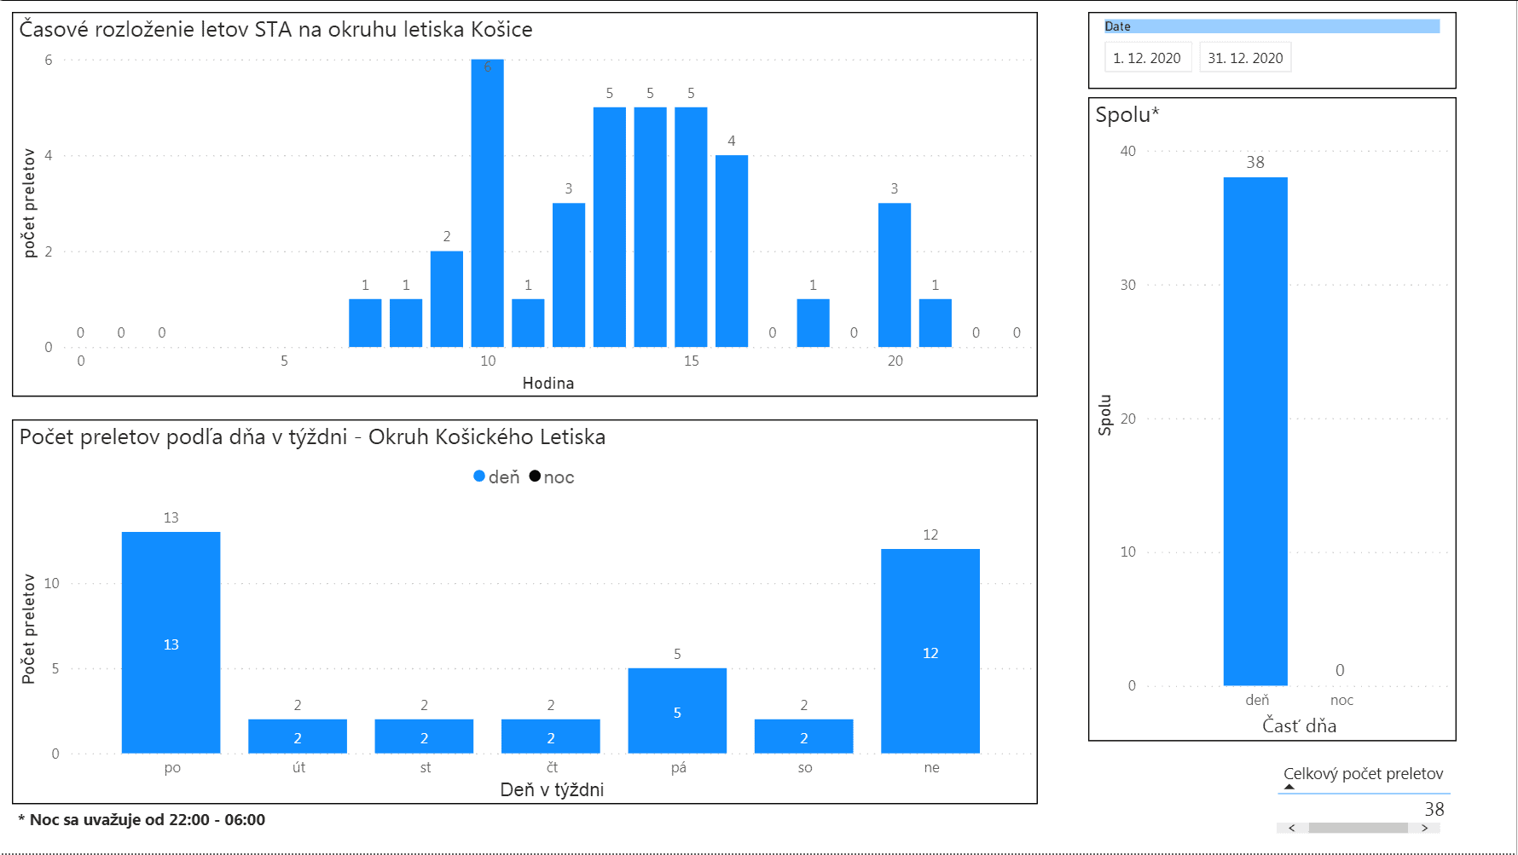Viewport: 1518px width, 855px height.
Task: Open the end date field 31. 12. 2020
Action: point(1245,58)
